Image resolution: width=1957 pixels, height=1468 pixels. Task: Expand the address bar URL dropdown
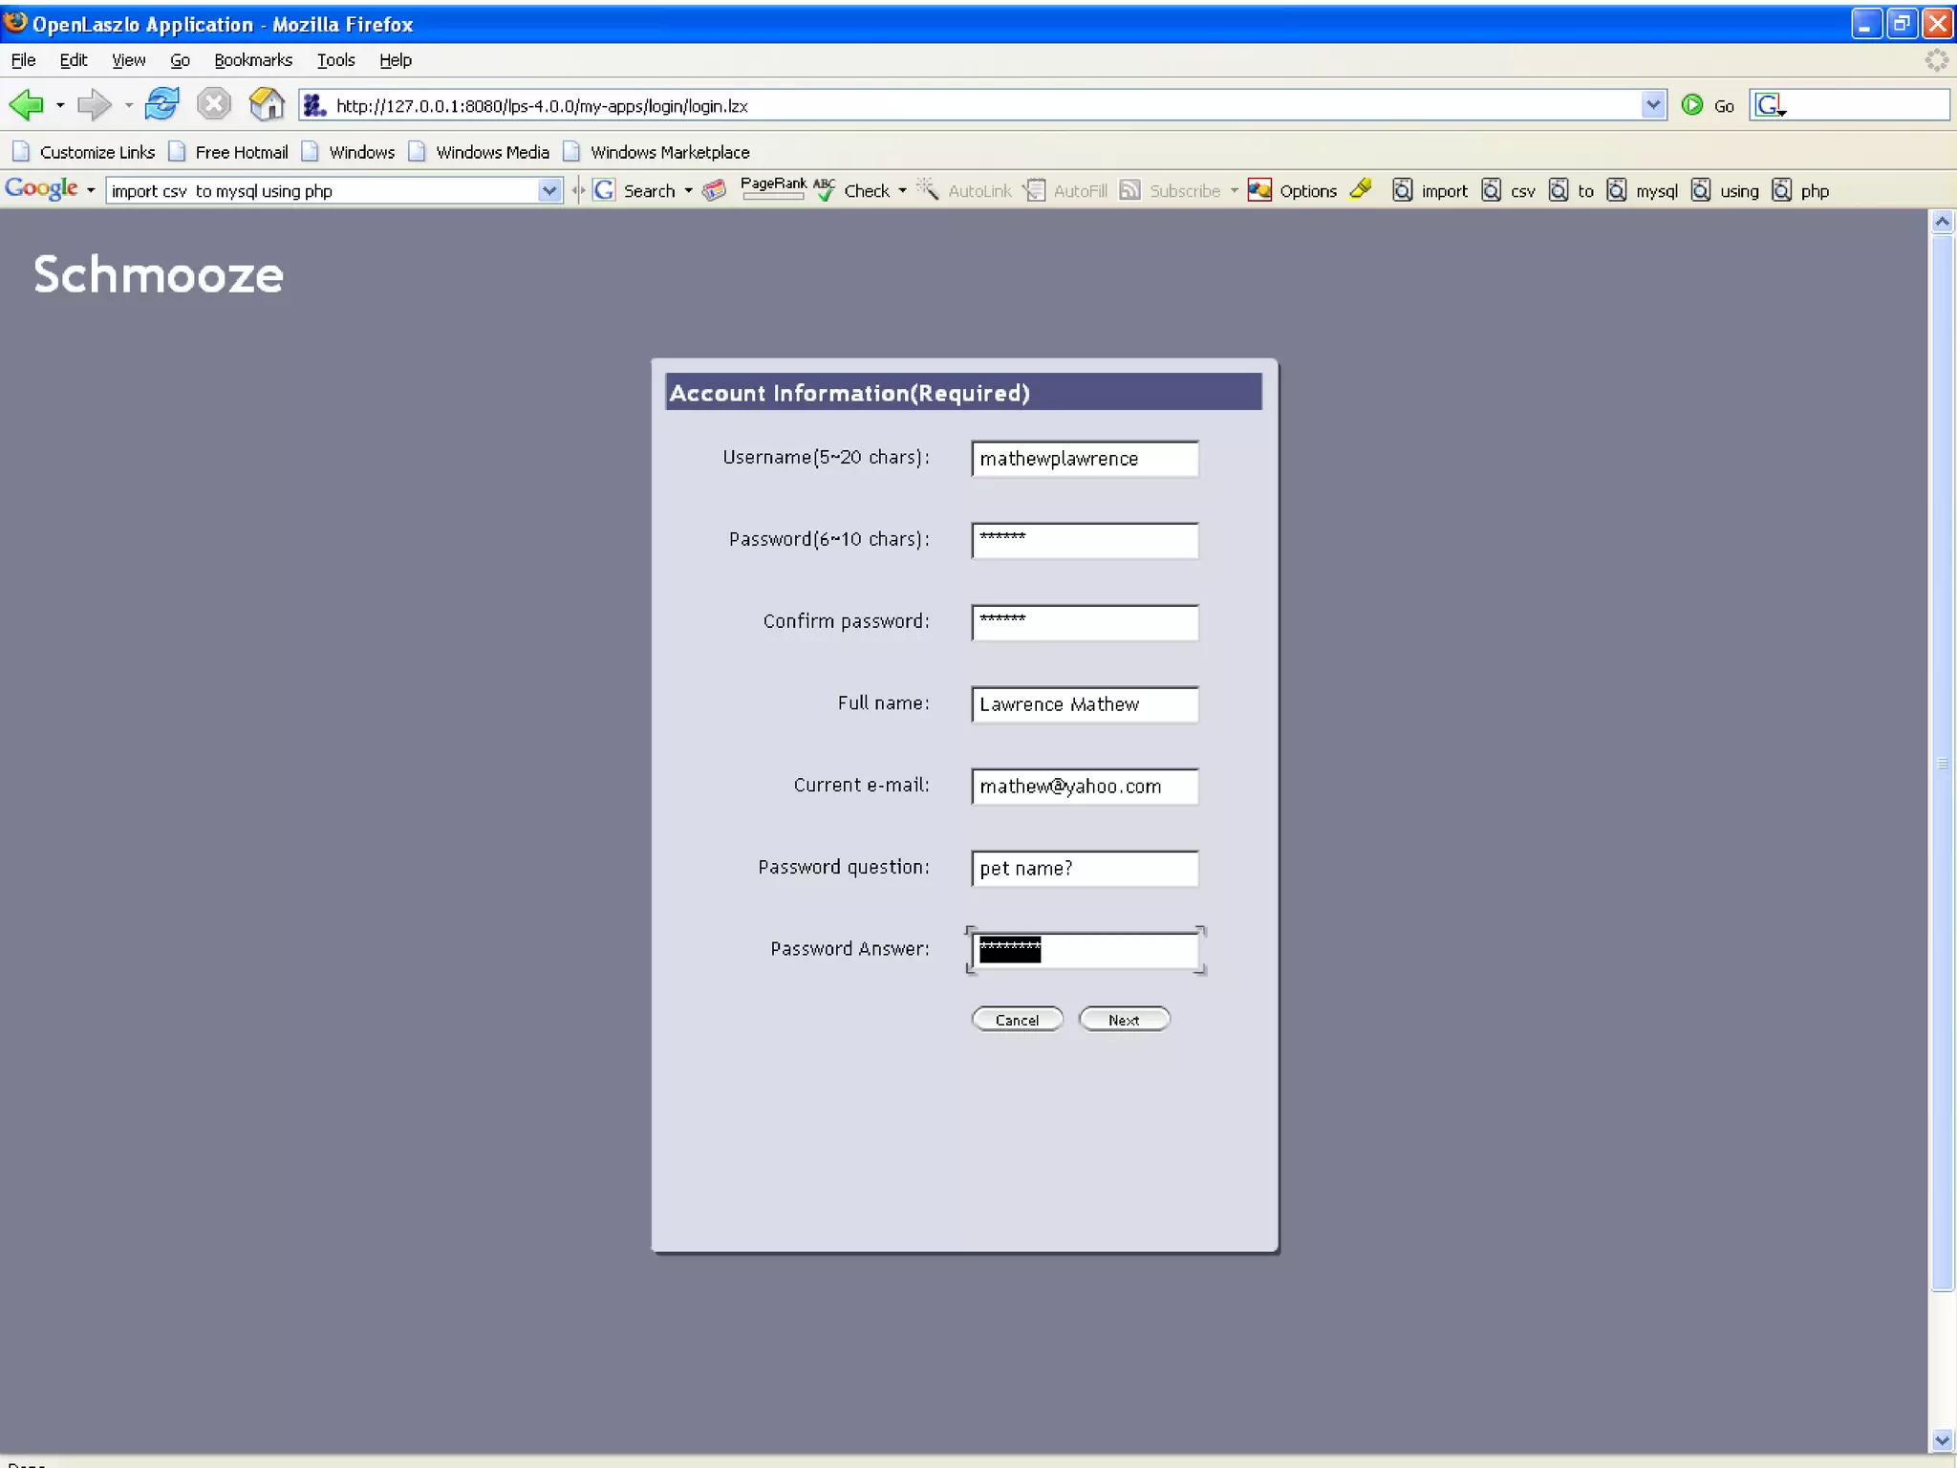[1653, 105]
